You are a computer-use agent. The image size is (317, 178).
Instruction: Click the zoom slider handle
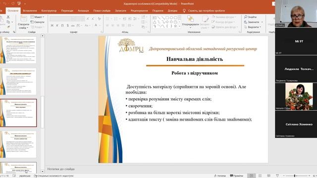pos(295,176)
